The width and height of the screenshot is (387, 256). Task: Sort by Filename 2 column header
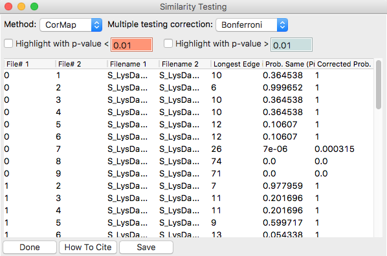click(185, 64)
